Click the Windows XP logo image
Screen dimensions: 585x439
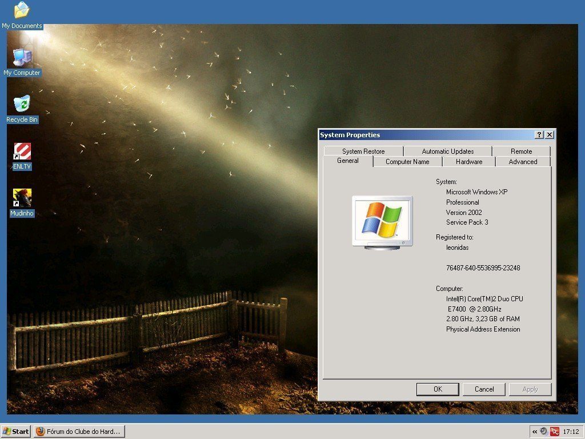[x=382, y=222]
